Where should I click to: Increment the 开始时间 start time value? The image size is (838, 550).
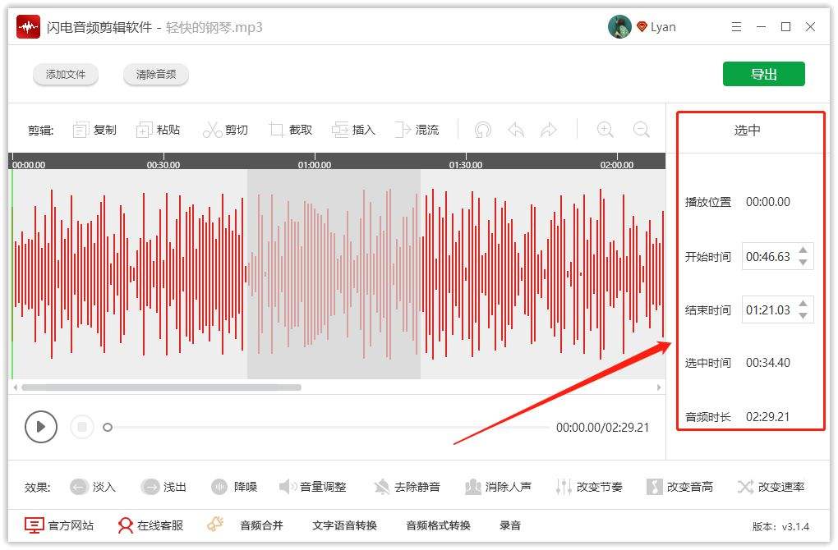click(x=804, y=251)
